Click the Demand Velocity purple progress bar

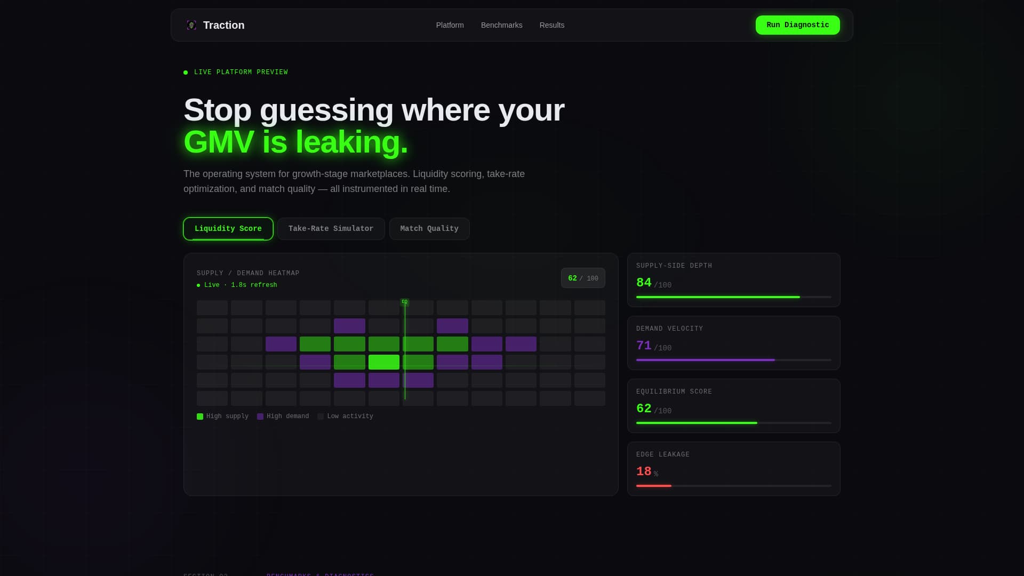(705, 360)
